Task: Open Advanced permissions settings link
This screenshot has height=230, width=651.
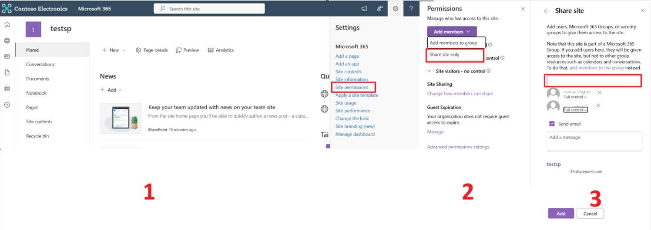Action: pos(458,147)
